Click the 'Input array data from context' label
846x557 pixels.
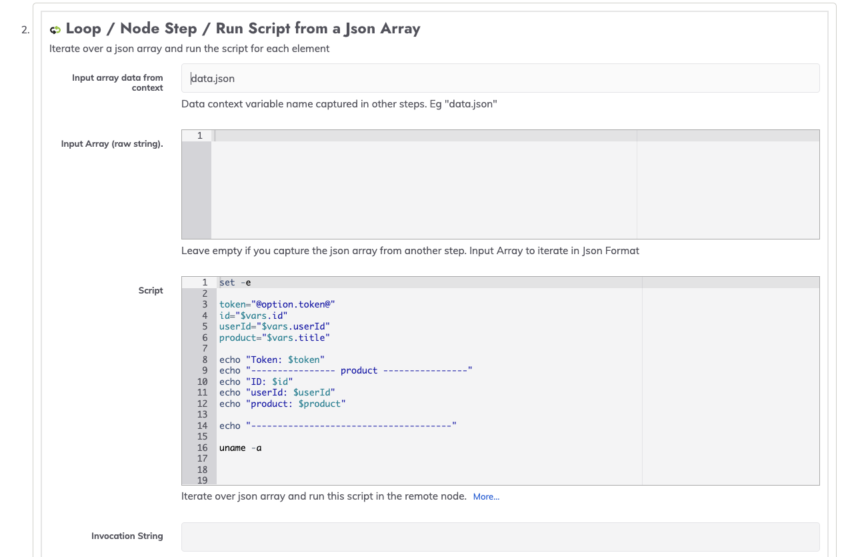pos(117,83)
